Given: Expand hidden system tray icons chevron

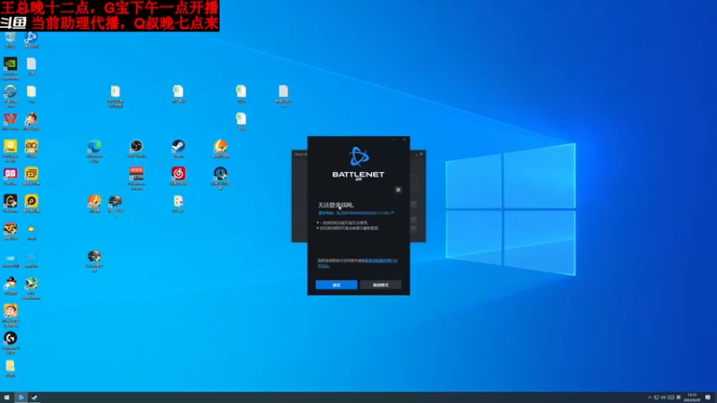Looking at the screenshot, I should [x=649, y=398].
